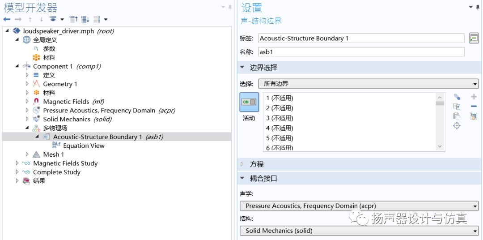
Task: Click the paste selection icon
Action: point(457,116)
